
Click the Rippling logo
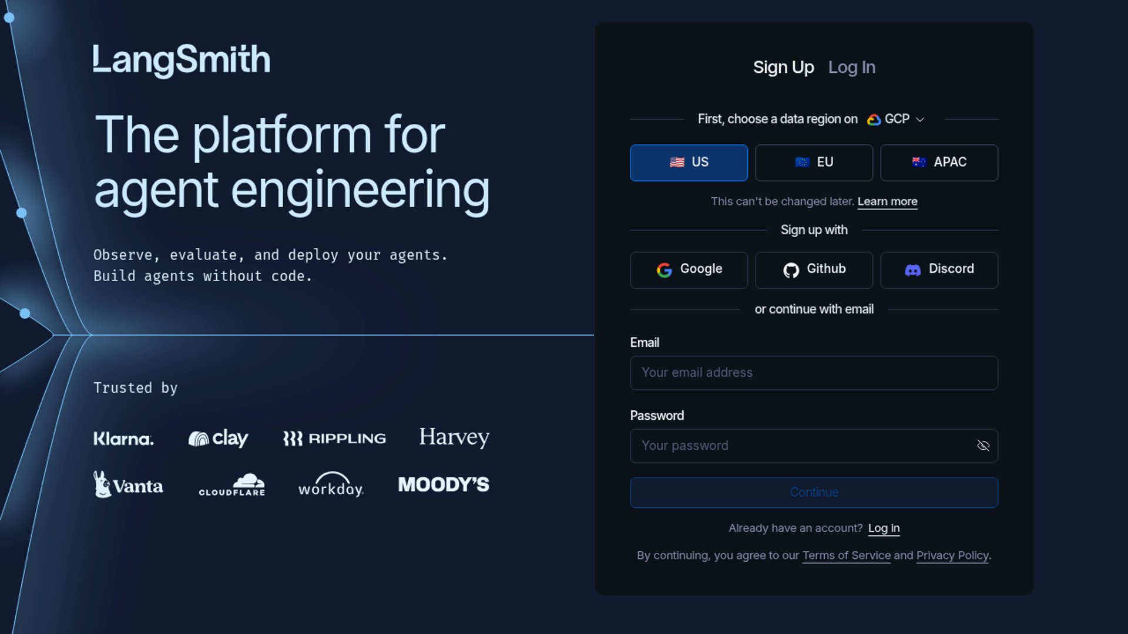pyautogui.click(x=334, y=439)
